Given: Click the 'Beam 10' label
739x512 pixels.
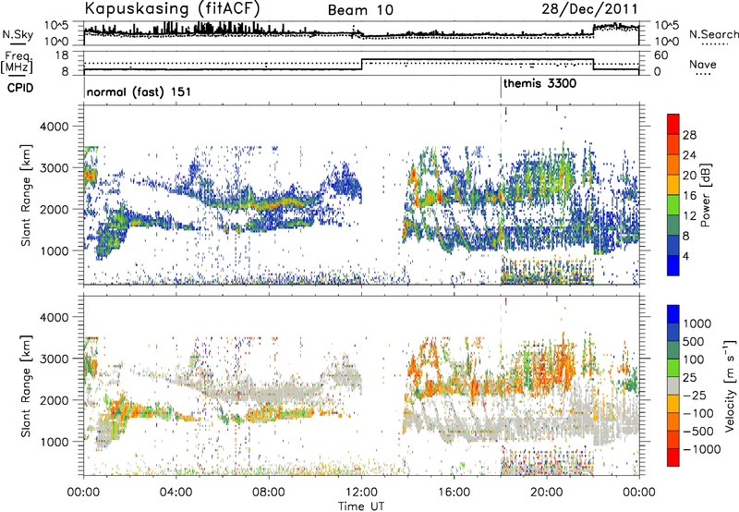Looking at the screenshot, I should (360, 10).
